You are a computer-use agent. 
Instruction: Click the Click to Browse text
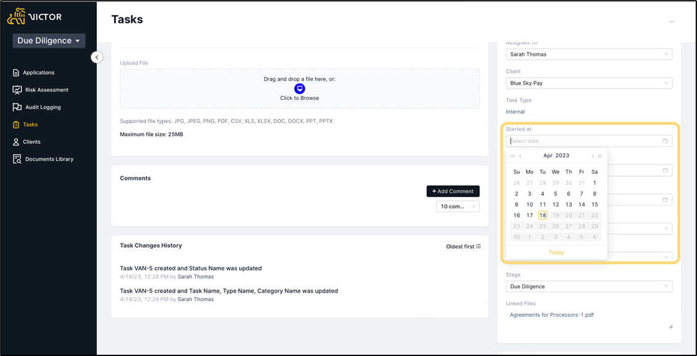tap(299, 98)
